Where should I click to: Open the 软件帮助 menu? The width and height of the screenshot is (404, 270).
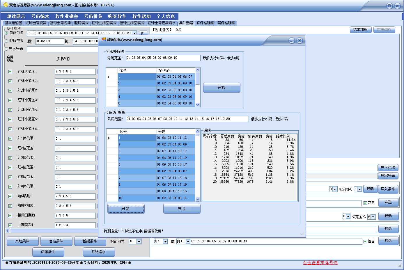pos(141,17)
